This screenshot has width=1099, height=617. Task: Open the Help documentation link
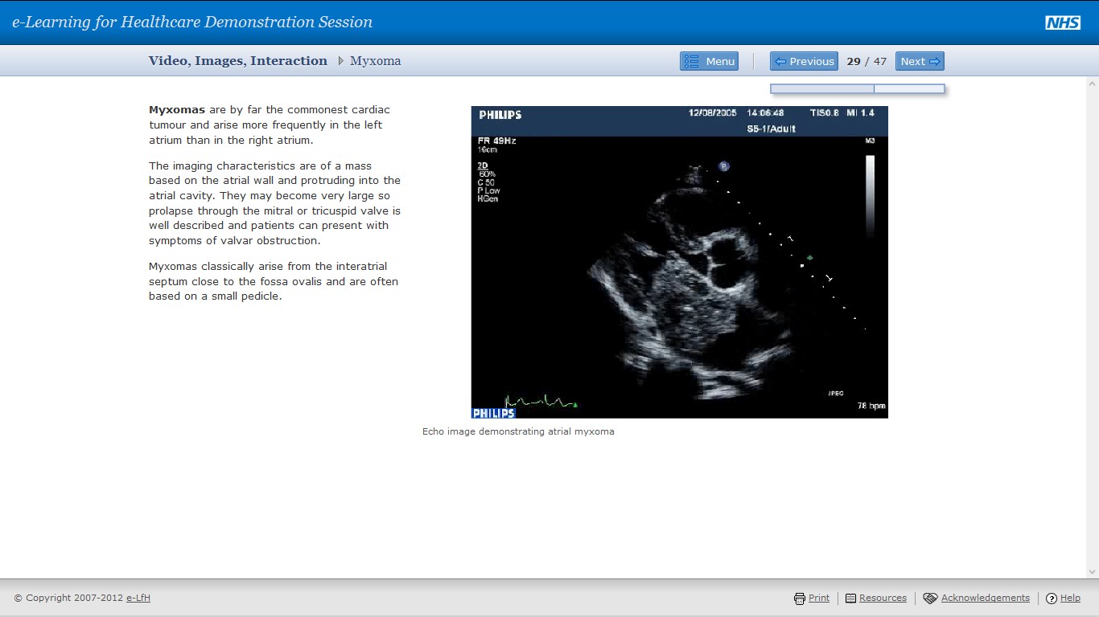click(1069, 598)
